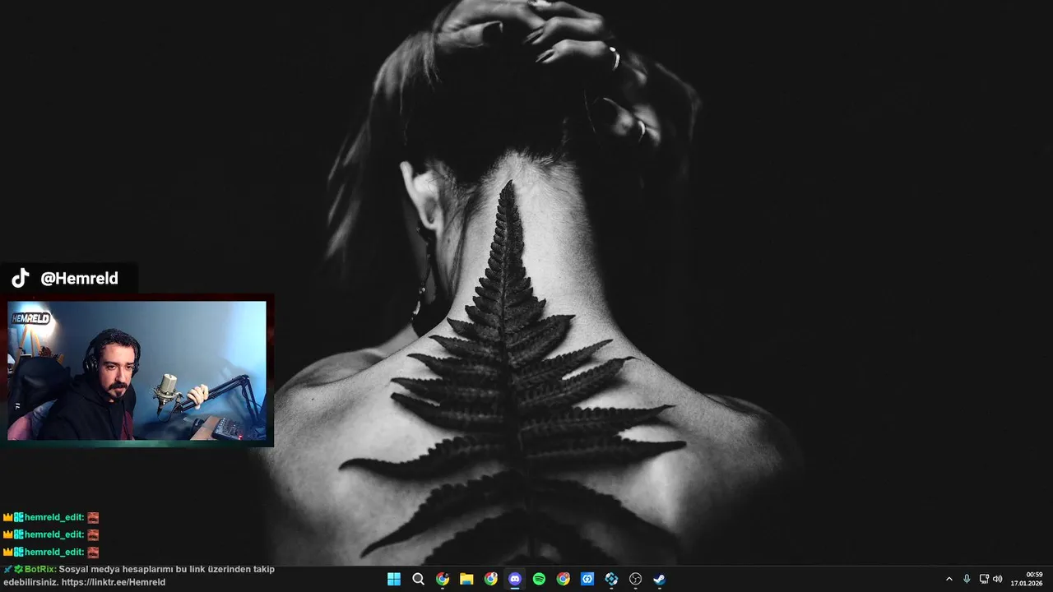Open the clock showing 00:59

pyautogui.click(x=1028, y=579)
